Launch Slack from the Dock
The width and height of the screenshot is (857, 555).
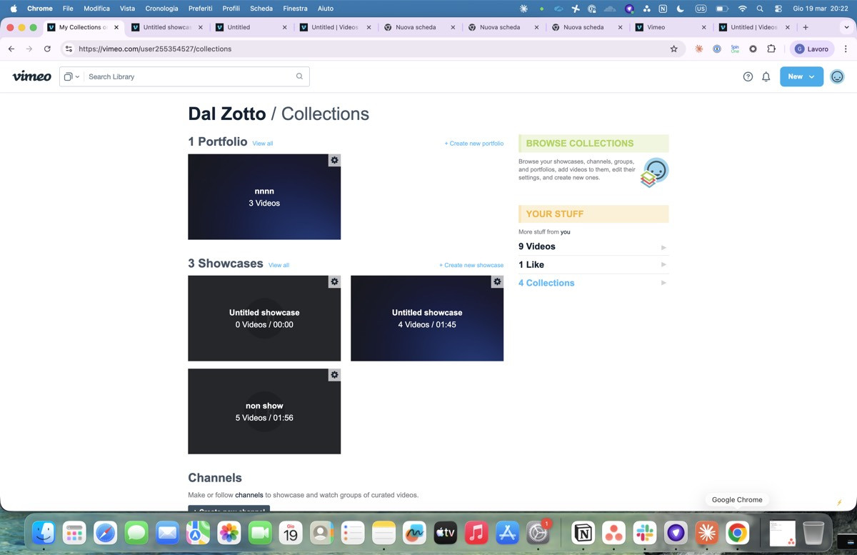645,533
